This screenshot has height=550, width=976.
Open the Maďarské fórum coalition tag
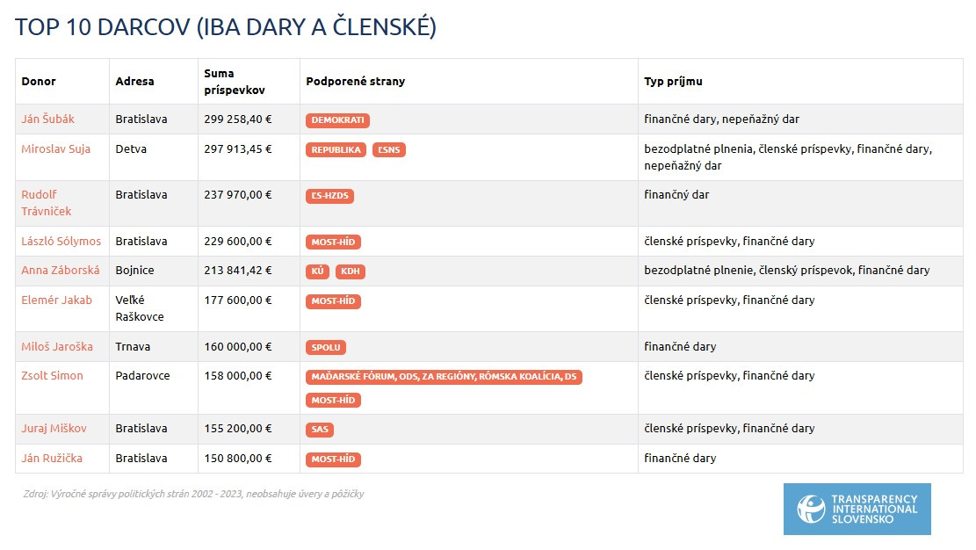click(444, 377)
